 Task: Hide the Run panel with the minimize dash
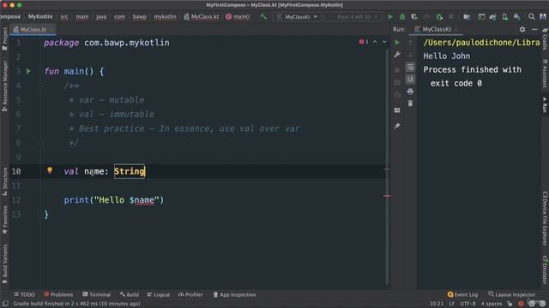534,30
